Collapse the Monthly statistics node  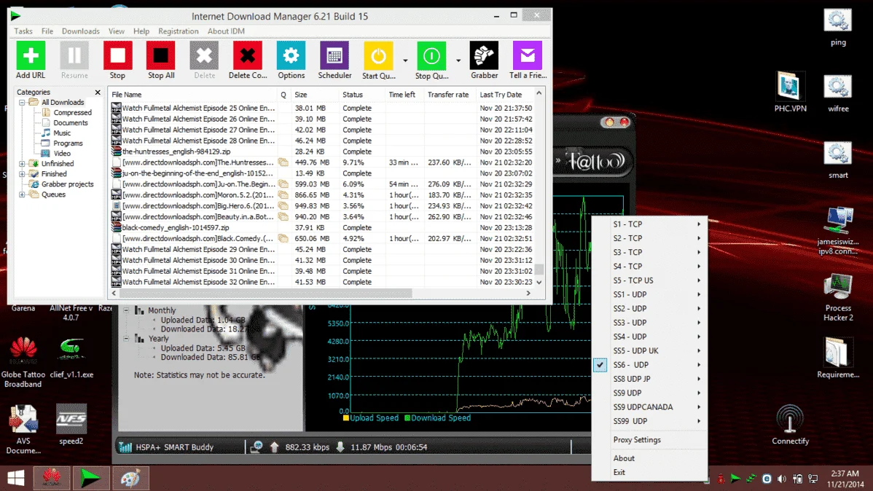coord(126,310)
